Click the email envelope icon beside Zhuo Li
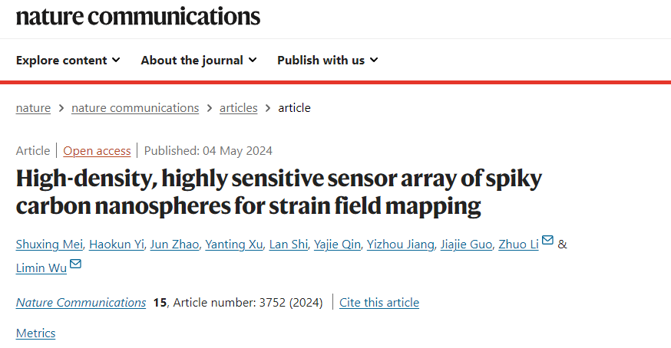The width and height of the screenshot is (671, 348). click(547, 240)
